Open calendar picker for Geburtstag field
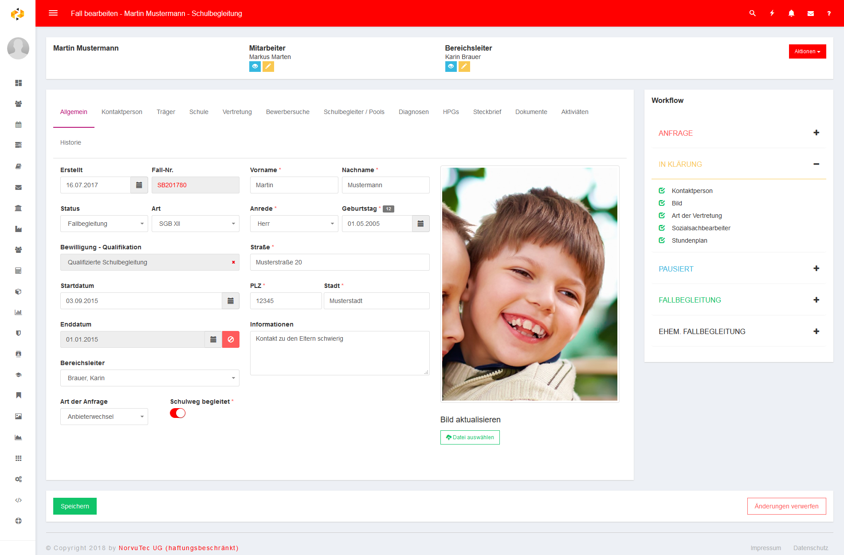 (420, 224)
